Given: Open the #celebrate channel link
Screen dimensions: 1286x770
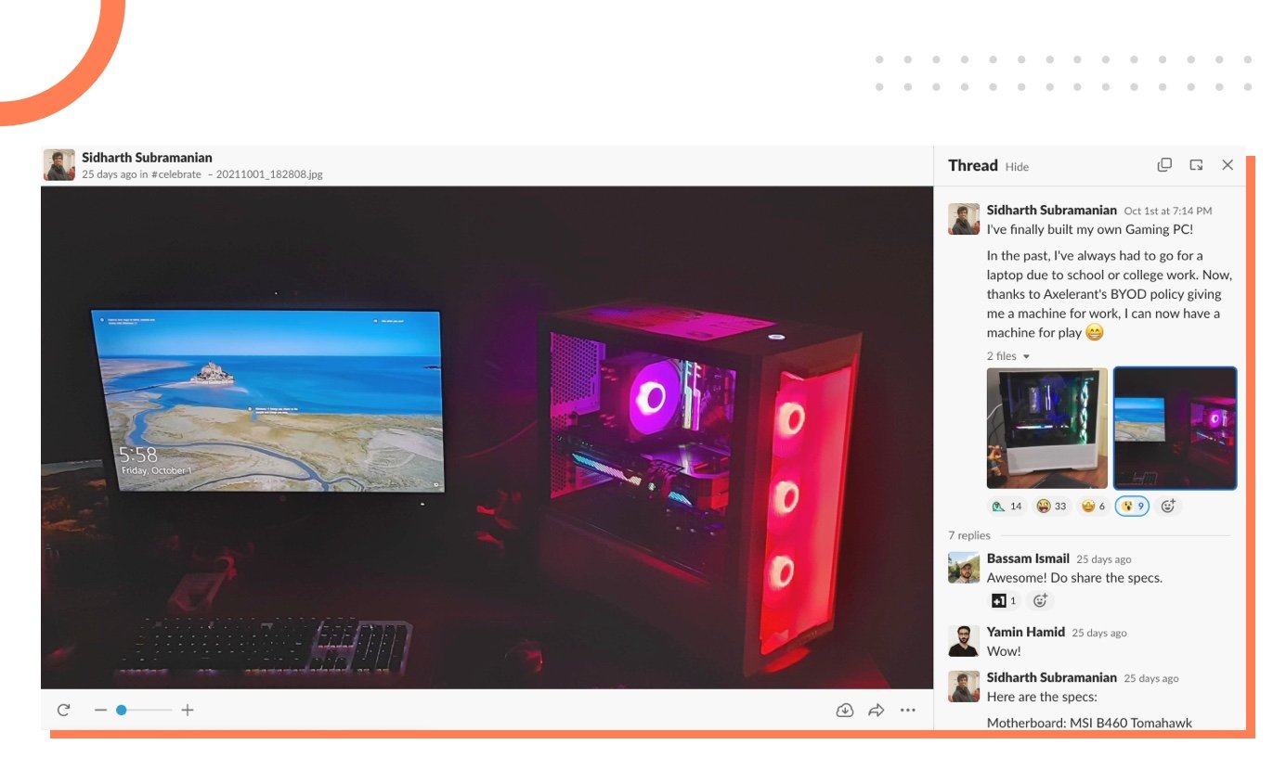Looking at the screenshot, I should pyautogui.click(x=176, y=174).
